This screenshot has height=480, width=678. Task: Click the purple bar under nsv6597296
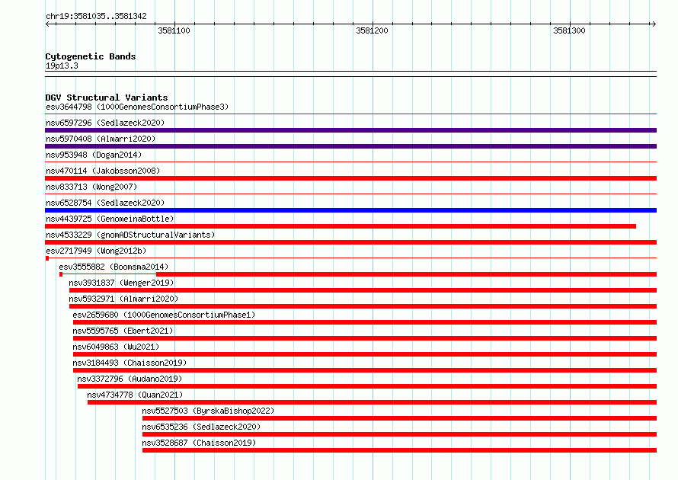pyautogui.click(x=350, y=130)
